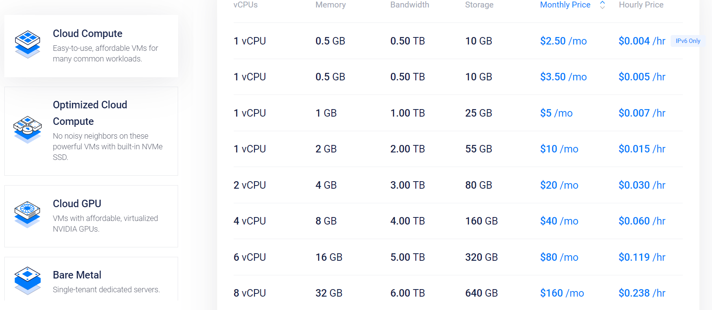Viewport: 712px width, 310px height.
Task: Select the $2.50 /mo plan price
Action: click(563, 41)
